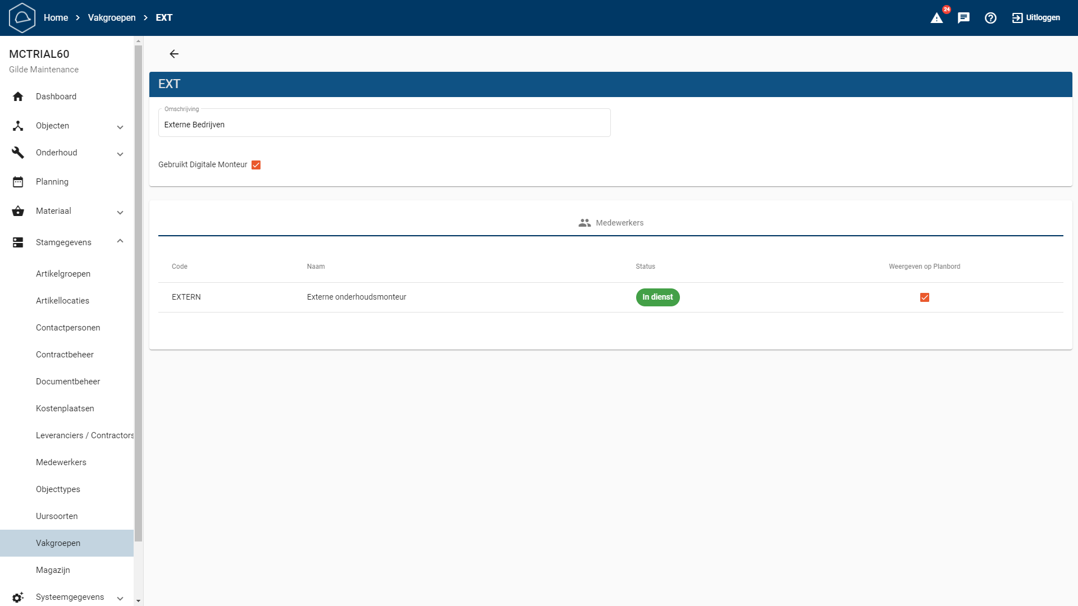
Task: Go to Vakgroepen breadcrumb link
Action: click(112, 18)
